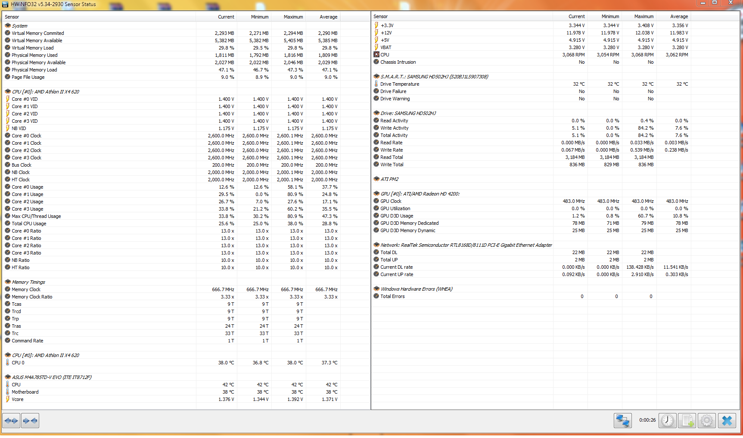Select the Virtual Memory Commited row
This screenshot has width=743, height=438.
click(x=186, y=33)
